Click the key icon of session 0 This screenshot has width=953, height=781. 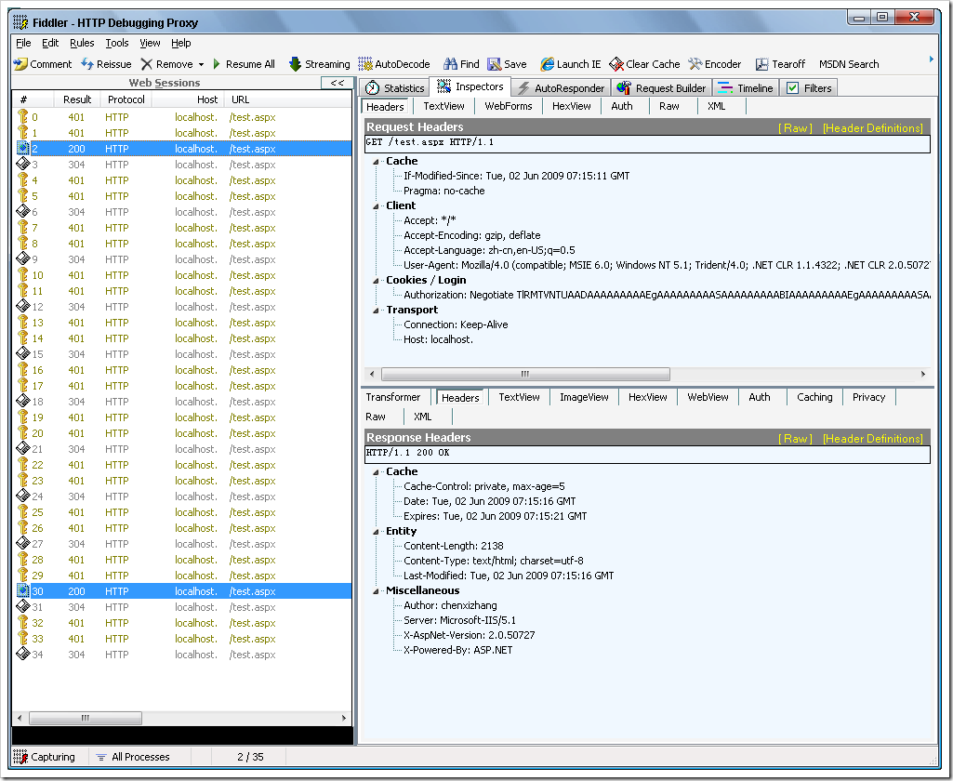[x=22, y=117]
